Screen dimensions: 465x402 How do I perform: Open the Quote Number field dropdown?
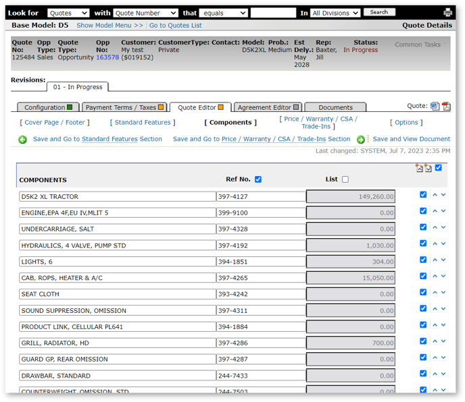145,13
